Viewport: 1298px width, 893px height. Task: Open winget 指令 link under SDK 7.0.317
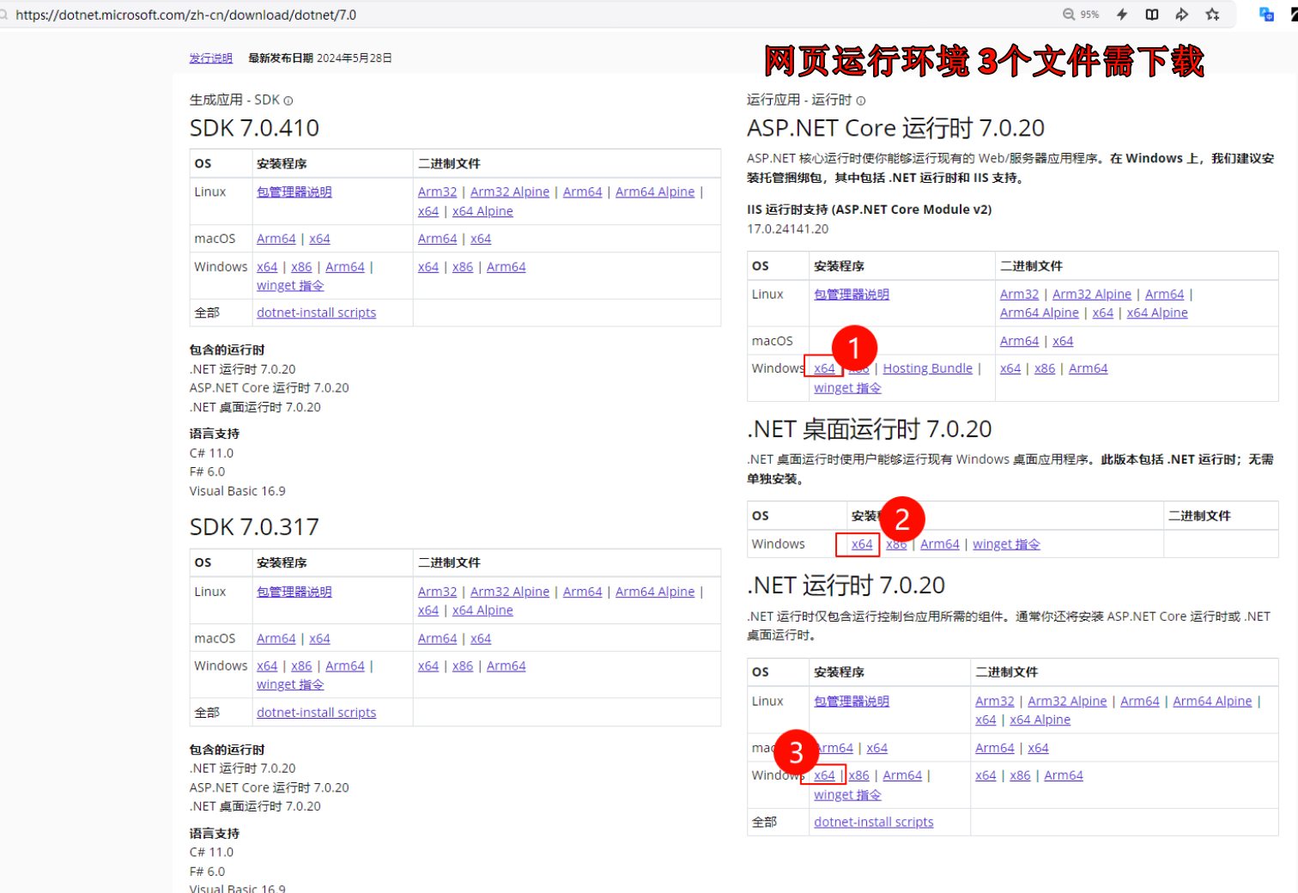coord(290,685)
